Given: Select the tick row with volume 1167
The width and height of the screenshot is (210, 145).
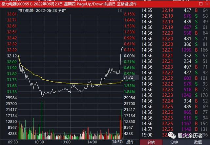Looking at the screenshot, I should (175, 123).
